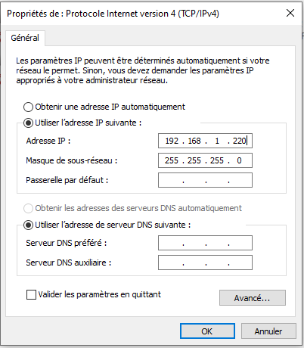Click the single 1 octet of Adresse IP

tap(217, 141)
